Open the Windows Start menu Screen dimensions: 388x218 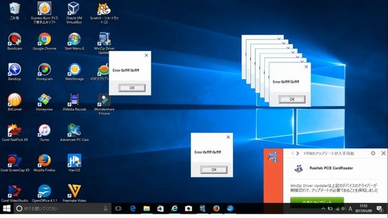(x=7, y=208)
